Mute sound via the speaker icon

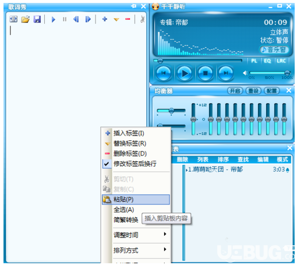(x=245, y=73)
